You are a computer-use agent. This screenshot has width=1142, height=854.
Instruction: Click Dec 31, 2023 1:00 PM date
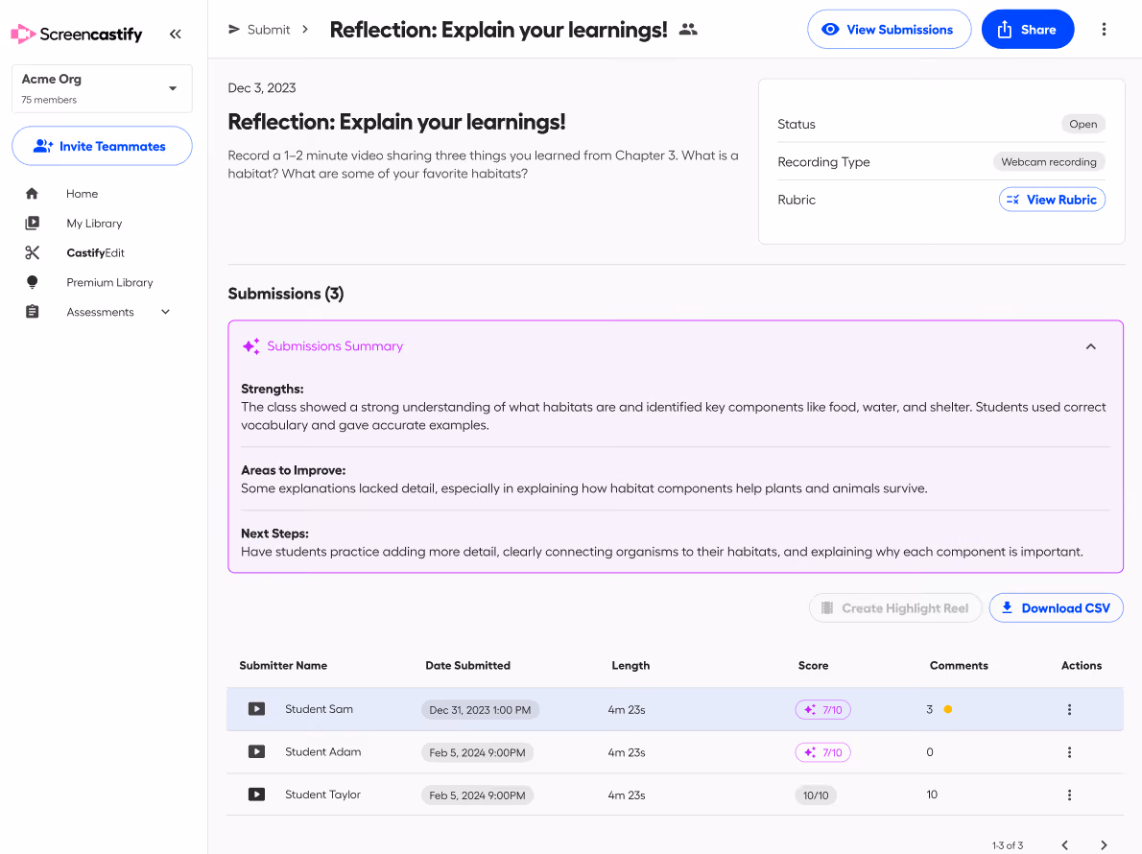click(480, 710)
